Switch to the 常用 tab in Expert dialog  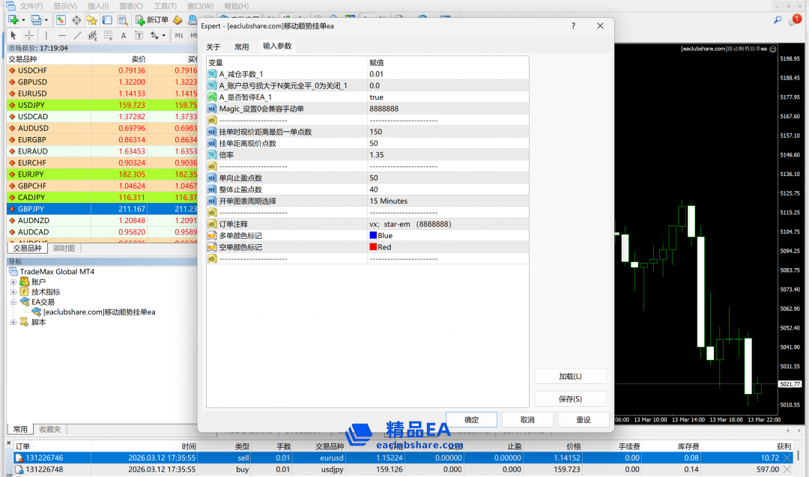coord(241,46)
